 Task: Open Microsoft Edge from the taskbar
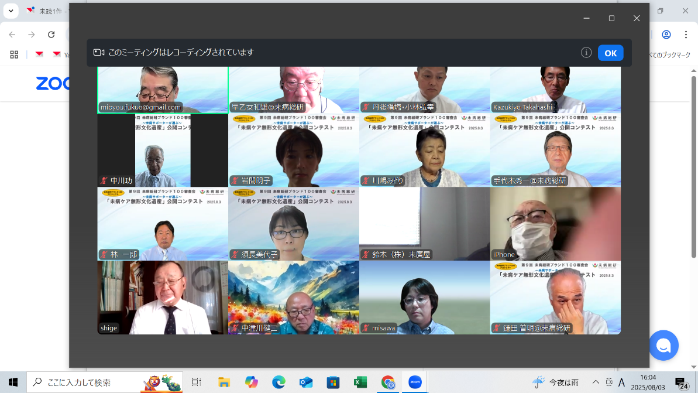[278, 382]
